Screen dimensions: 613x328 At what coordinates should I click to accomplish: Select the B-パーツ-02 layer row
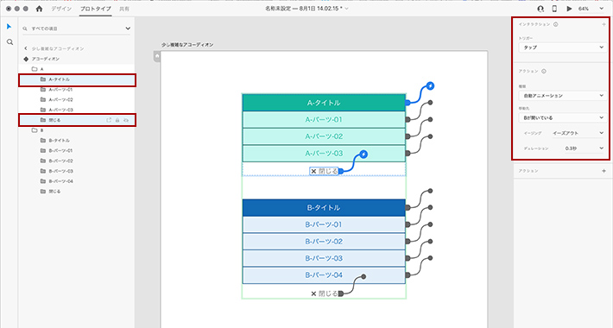pyautogui.click(x=77, y=161)
